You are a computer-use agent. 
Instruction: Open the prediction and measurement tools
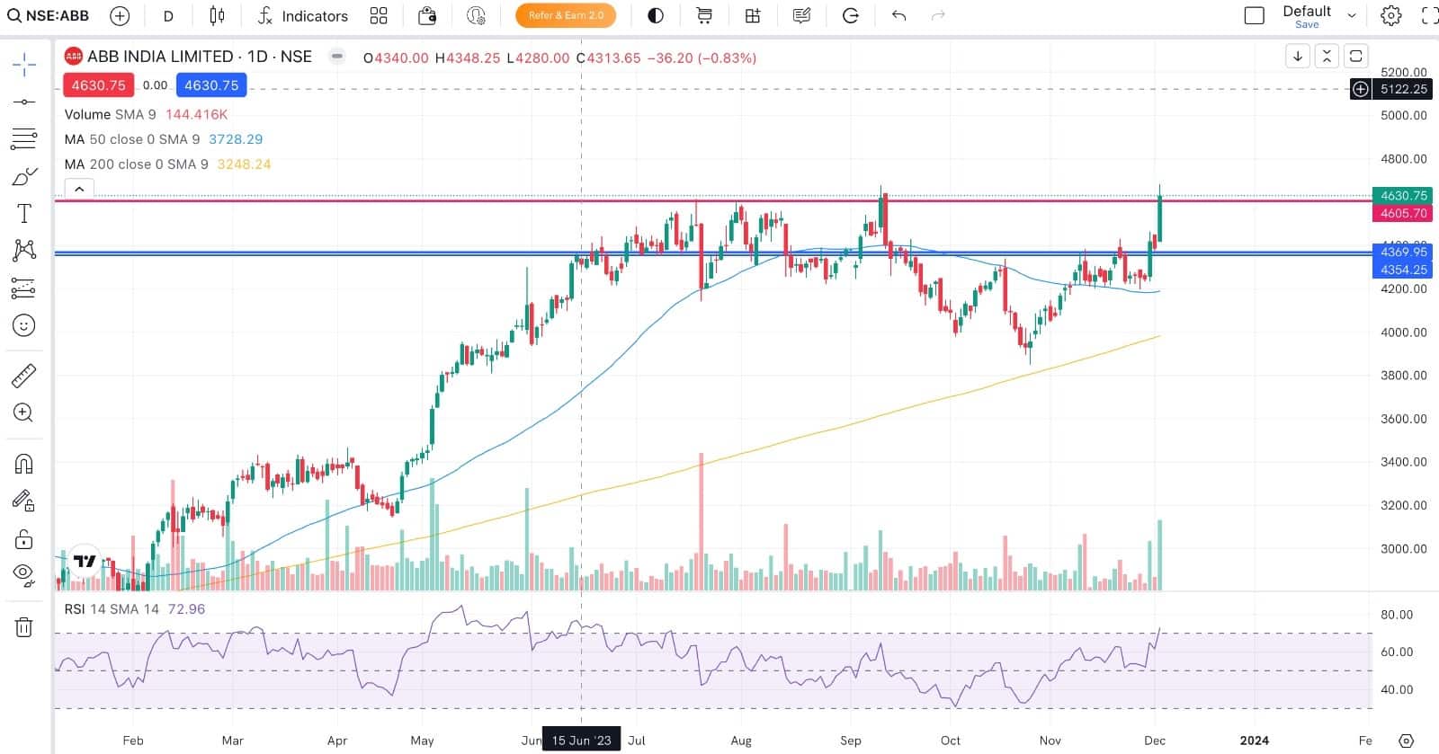(24, 288)
